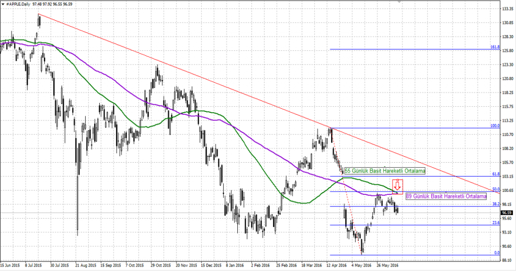The height and width of the screenshot is (271, 516).
Task: Click 115.75 on the price axis
Action: 508,107
